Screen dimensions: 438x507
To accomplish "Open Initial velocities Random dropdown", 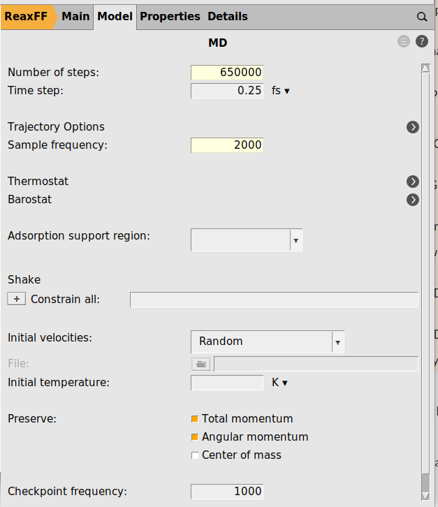I will coord(267,341).
